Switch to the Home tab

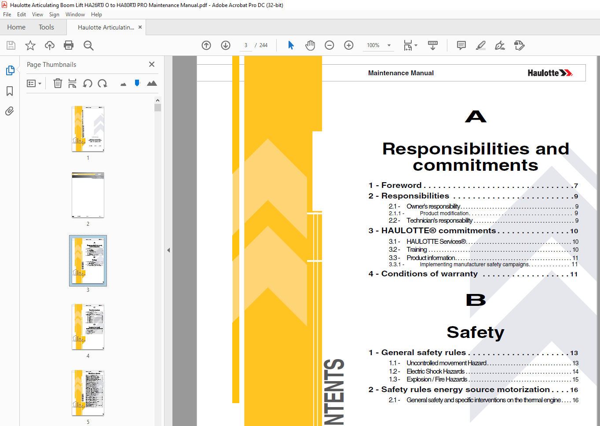(x=16, y=27)
